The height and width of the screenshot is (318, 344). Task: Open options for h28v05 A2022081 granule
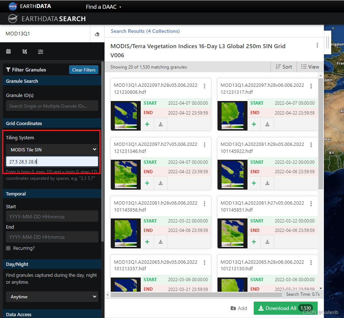[311, 145]
